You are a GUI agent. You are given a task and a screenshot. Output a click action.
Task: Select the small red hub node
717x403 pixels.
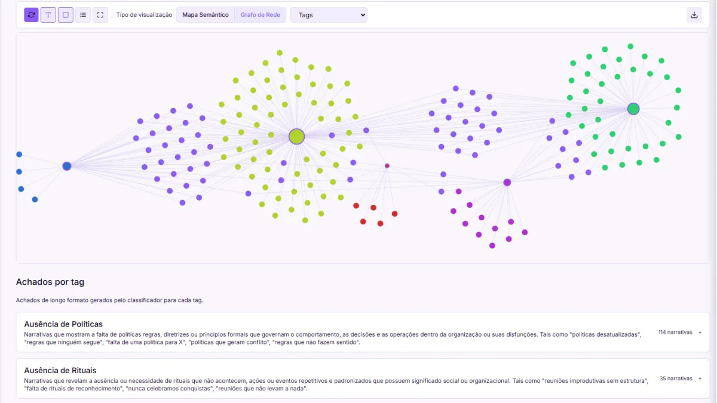[387, 165]
